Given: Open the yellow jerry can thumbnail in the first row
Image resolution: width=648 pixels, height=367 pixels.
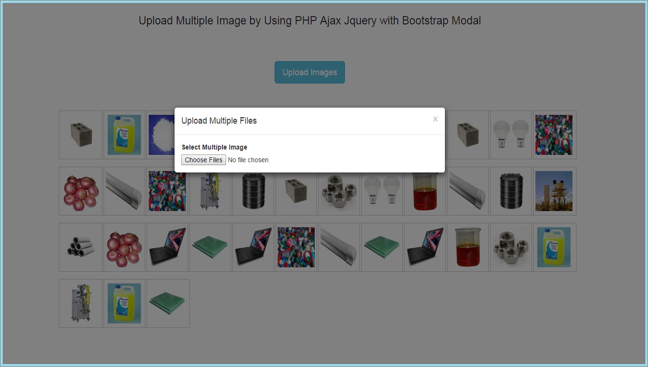Looking at the screenshot, I should coord(124,135).
